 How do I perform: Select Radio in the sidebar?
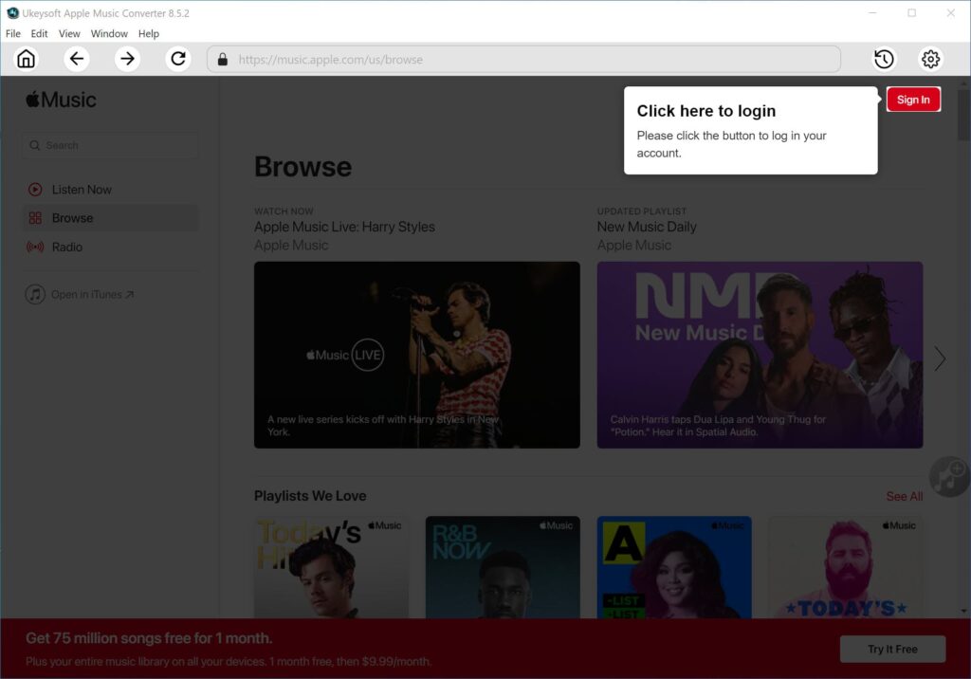coord(110,248)
